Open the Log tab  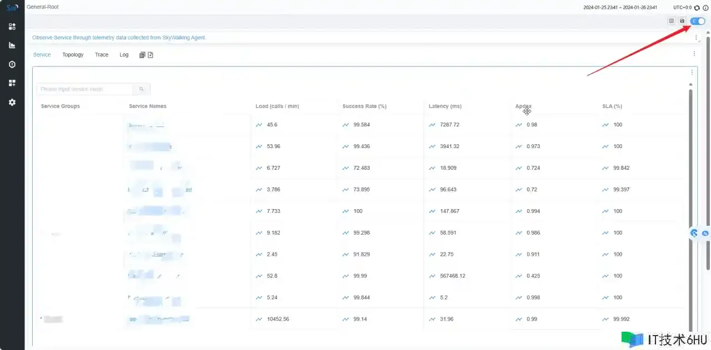click(124, 55)
